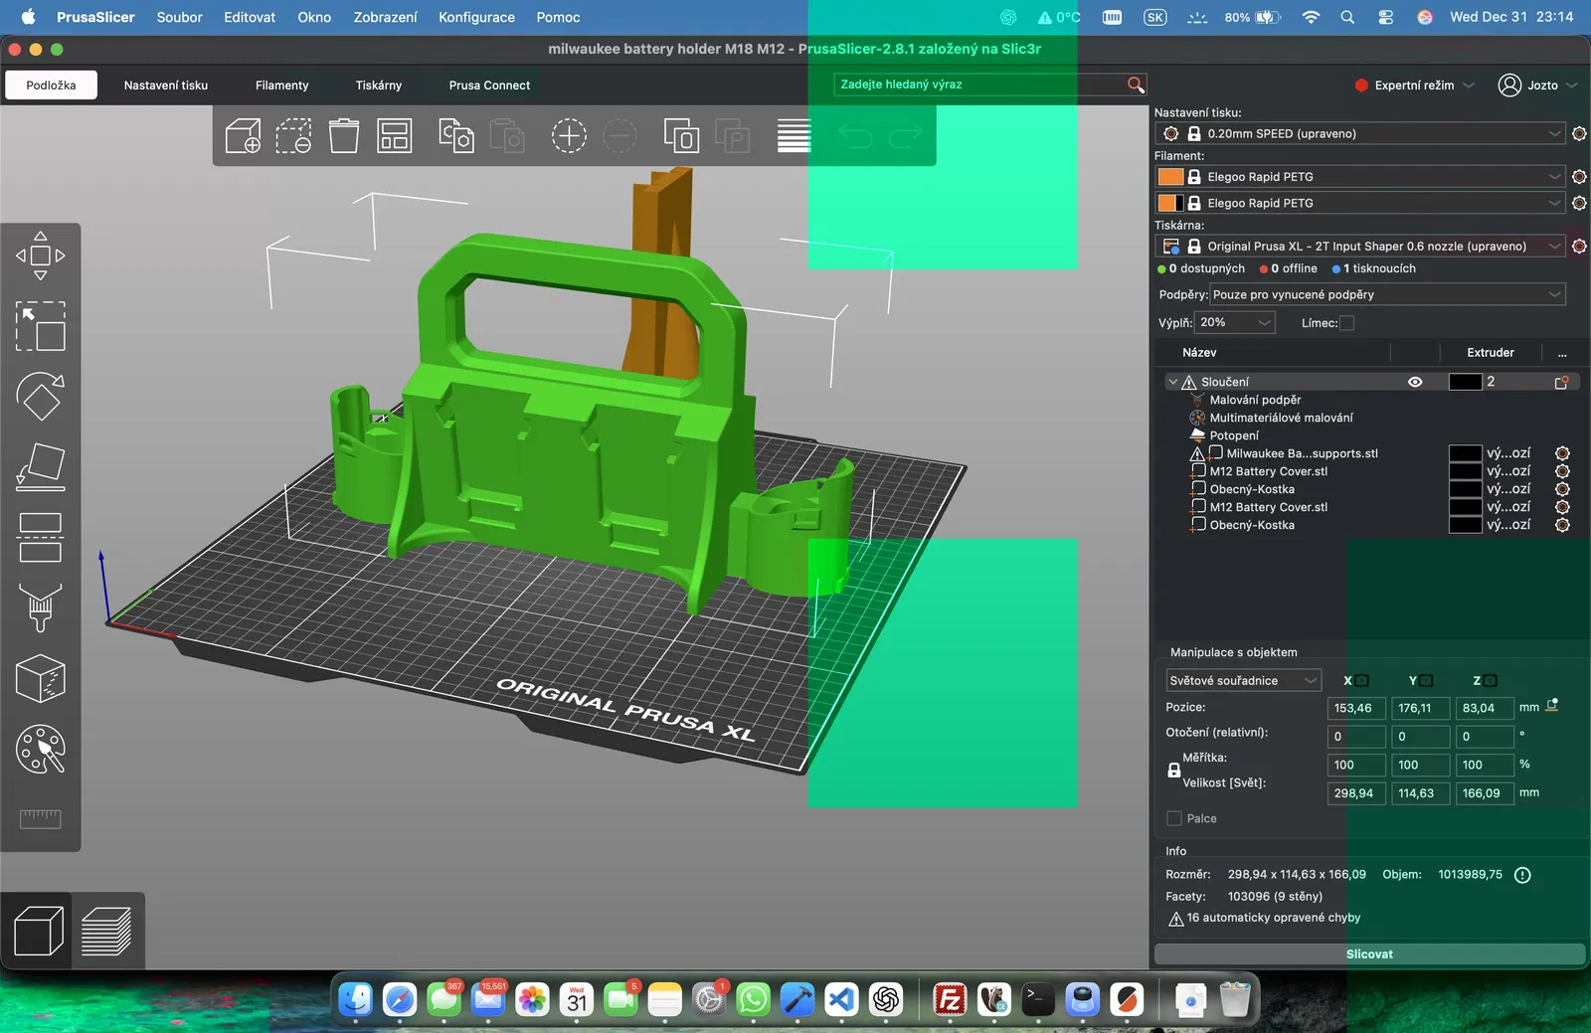This screenshot has height=1033, width=1591.
Task: Select the Move tool in left toolbar
Action: [x=40, y=256]
